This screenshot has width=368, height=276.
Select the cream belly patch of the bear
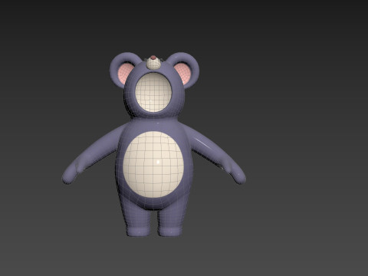point(153,165)
